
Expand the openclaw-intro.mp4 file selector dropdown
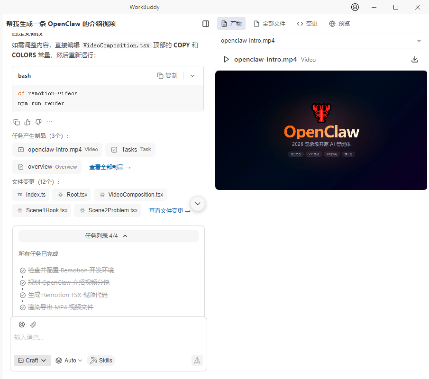(321, 41)
